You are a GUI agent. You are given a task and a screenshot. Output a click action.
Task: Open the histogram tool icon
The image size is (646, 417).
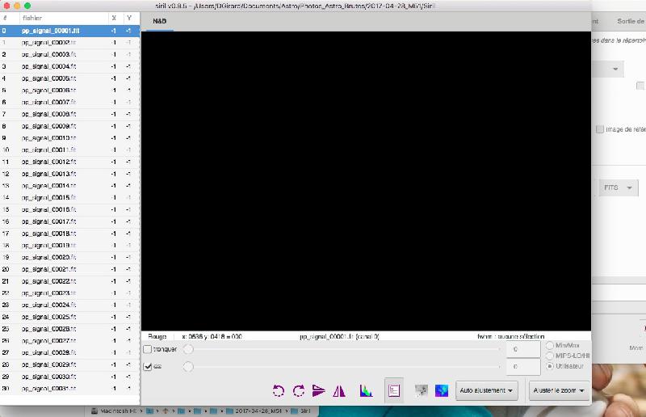[x=366, y=390]
